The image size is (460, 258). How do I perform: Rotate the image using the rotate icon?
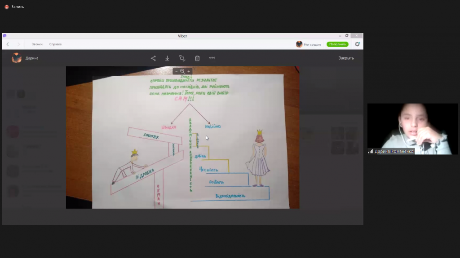pos(182,58)
